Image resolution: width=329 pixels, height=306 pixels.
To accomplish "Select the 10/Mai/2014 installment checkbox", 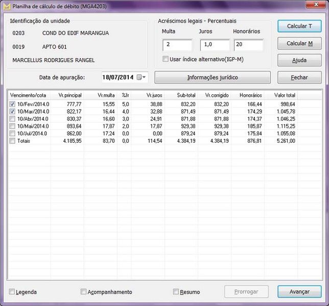I will click(12, 126).
